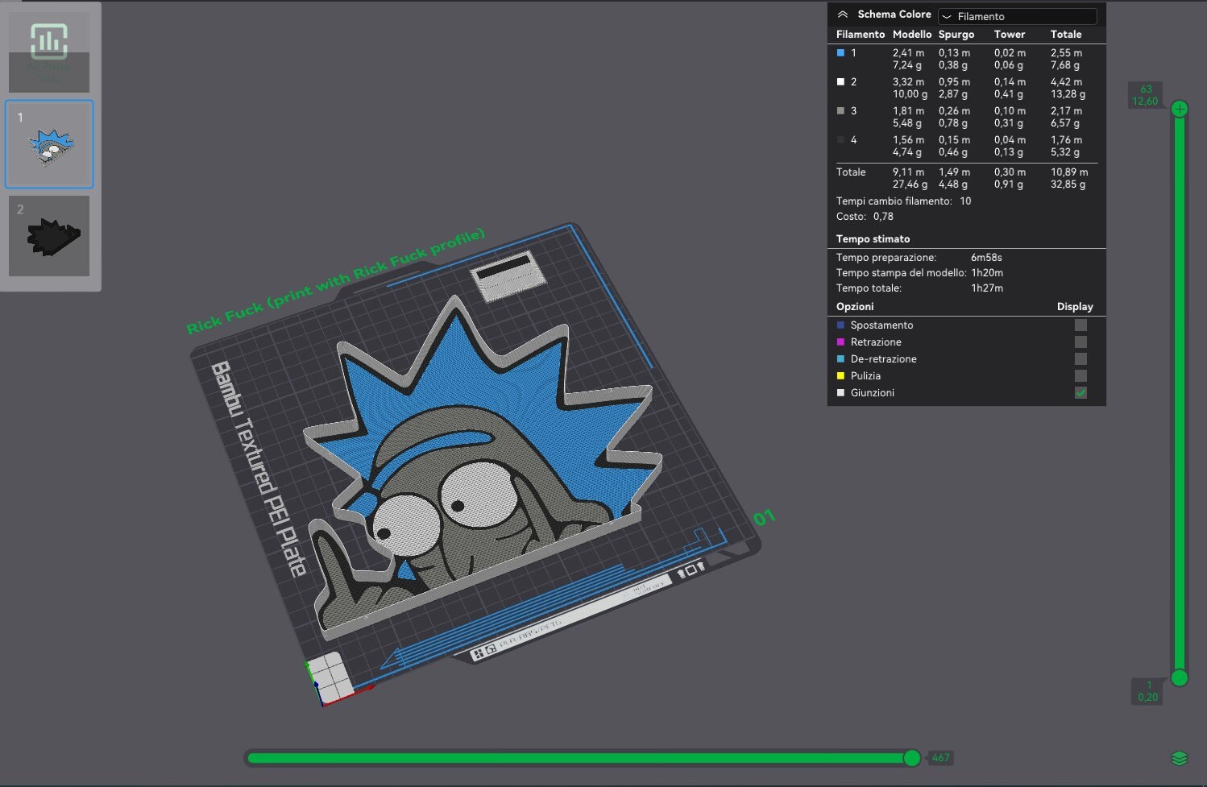Click the black Filamento 2 color icon
The width and height of the screenshot is (1207, 787).
click(840, 81)
